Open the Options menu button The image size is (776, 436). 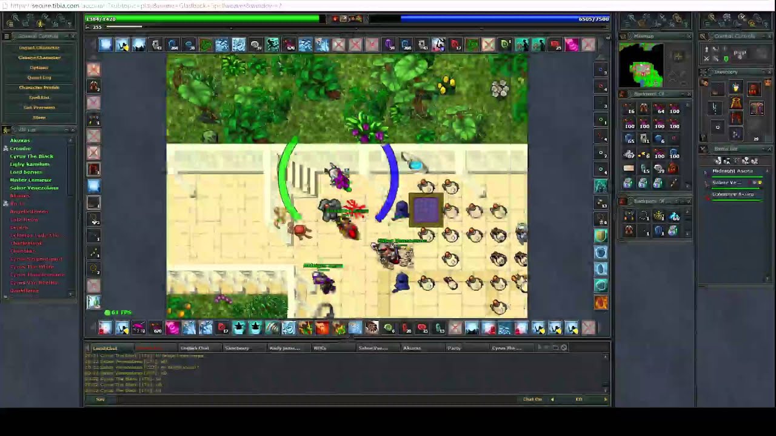(x=39, y=67)
